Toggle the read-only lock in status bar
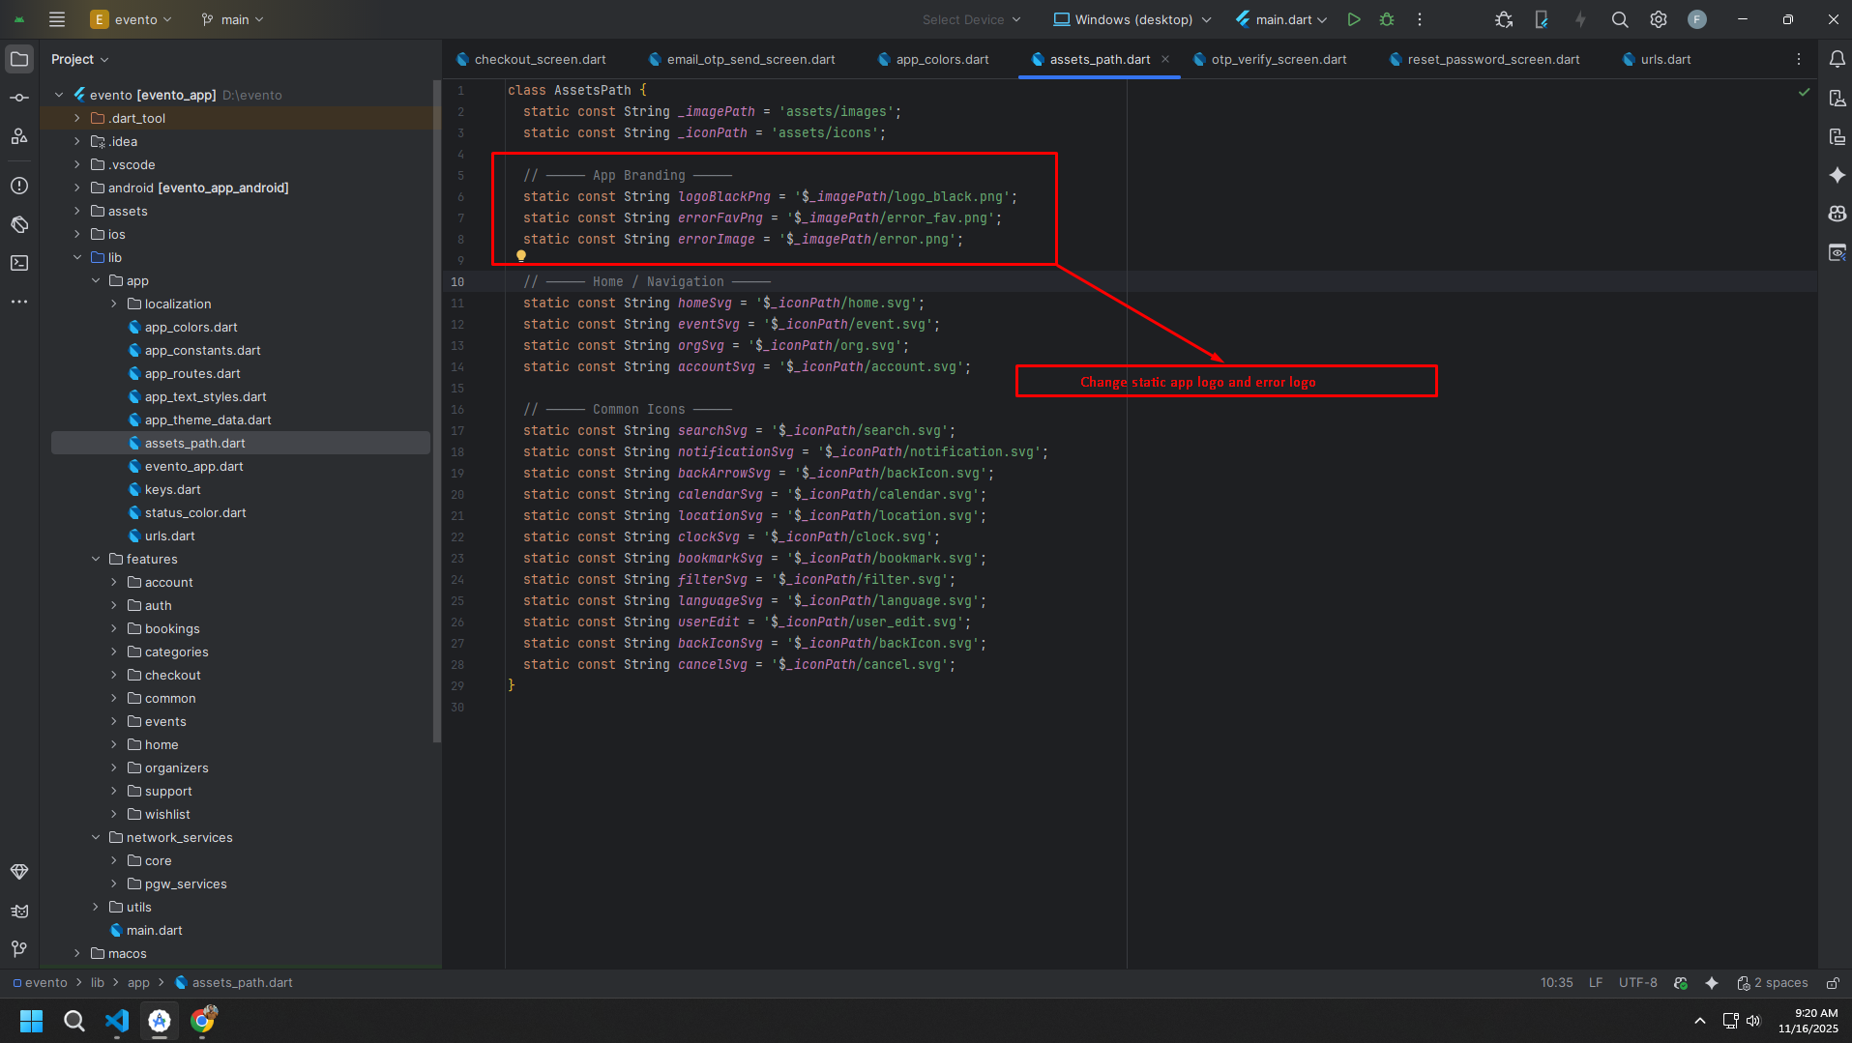The image size is (1852, 1043). point(1833,983)
